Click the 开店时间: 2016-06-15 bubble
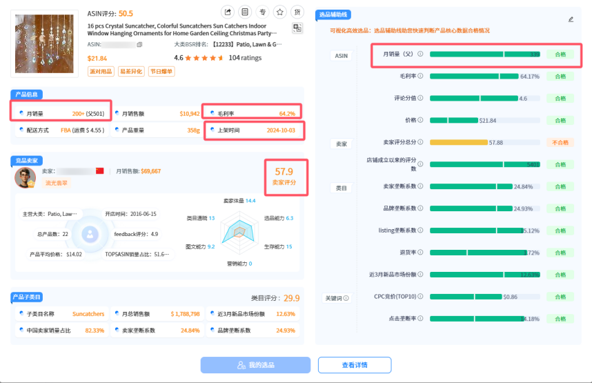This screenshot has height=383, width=592. (130, 214)
